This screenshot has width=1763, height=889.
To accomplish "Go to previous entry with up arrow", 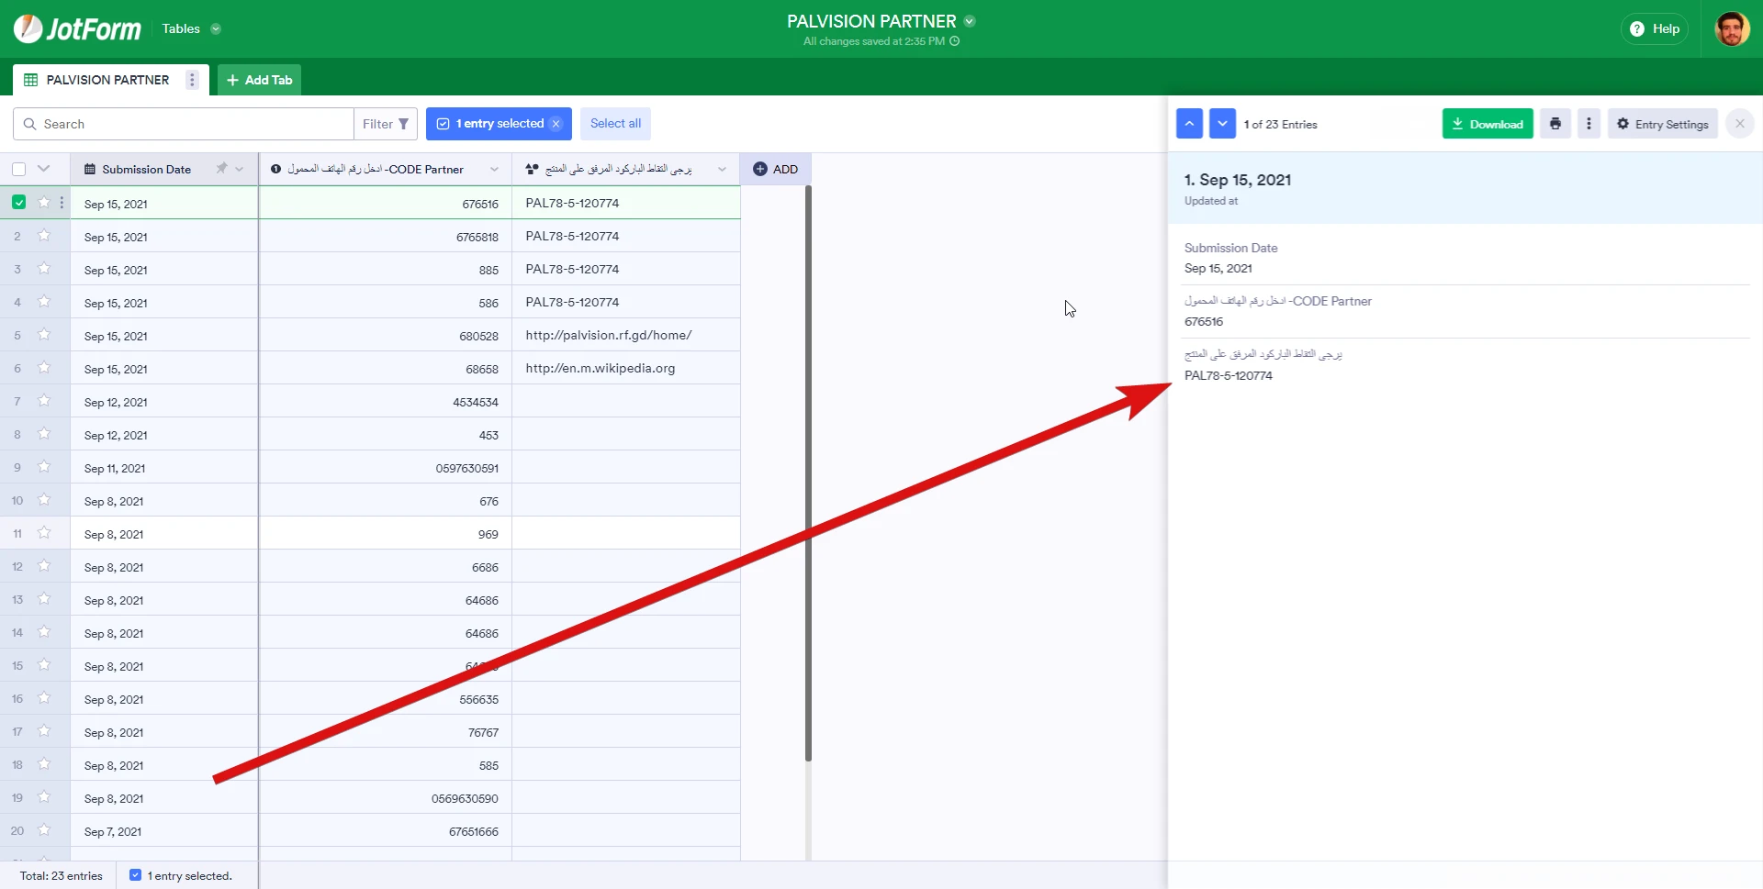I will coord(1189,124).
